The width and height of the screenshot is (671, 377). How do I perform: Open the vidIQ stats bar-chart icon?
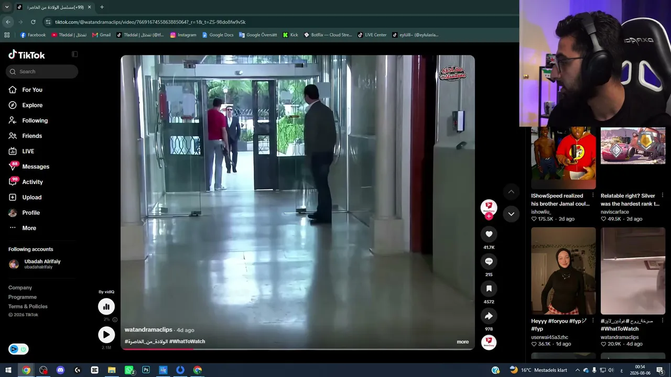(x=106, y=307)
